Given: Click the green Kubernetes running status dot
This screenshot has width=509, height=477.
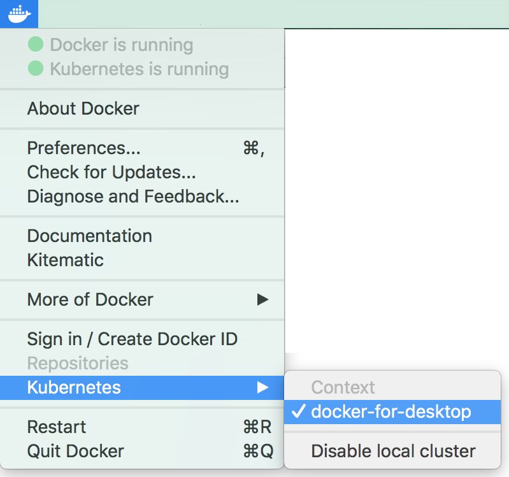Looking at the screenshot, I should coord(36,69).
